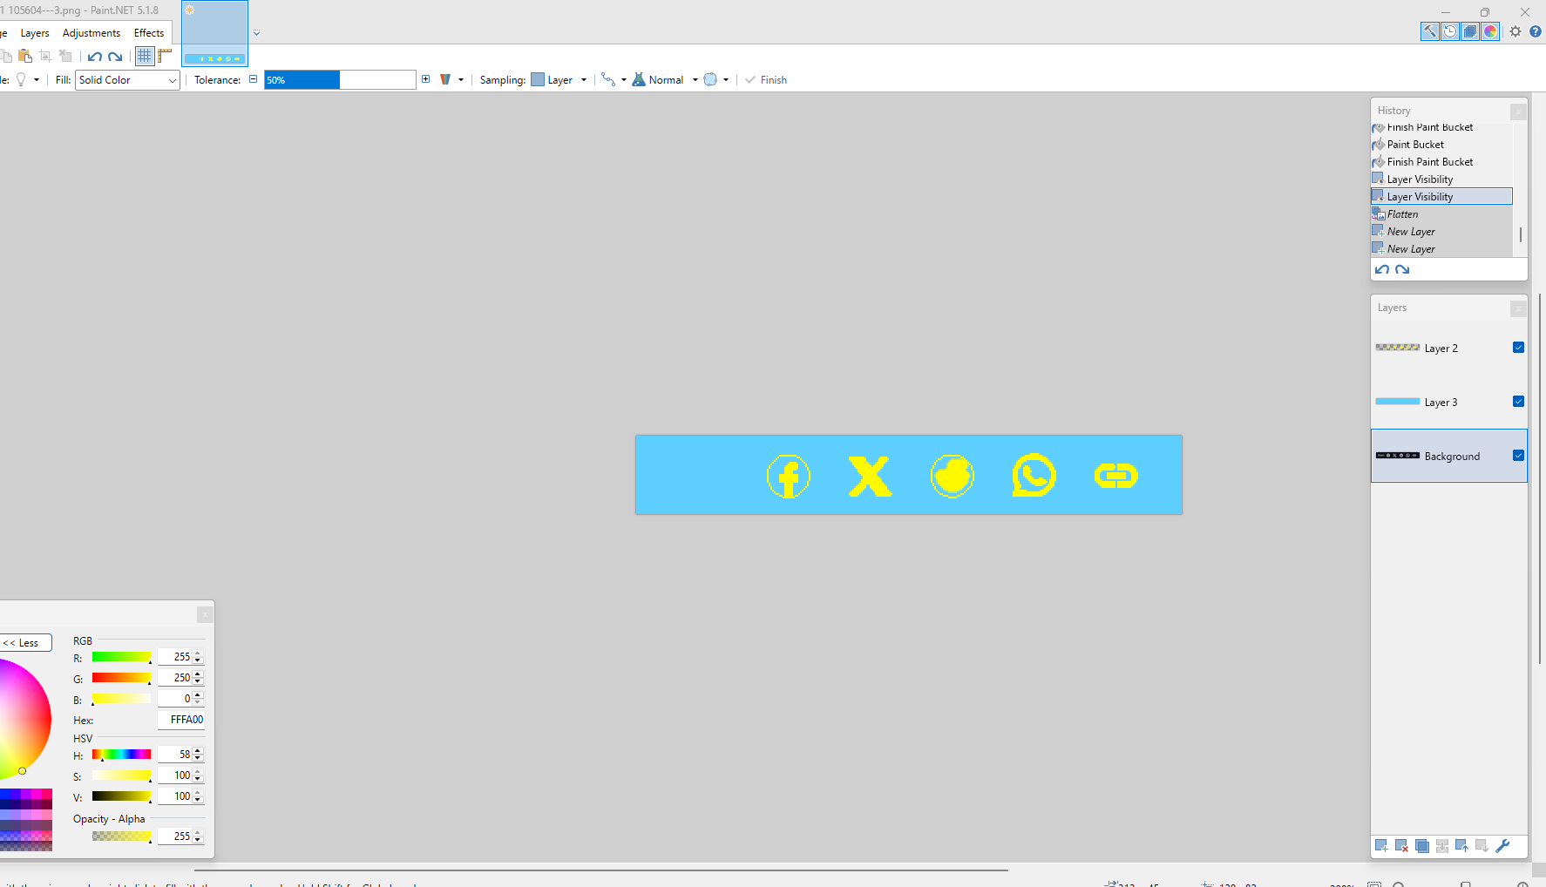
Task: Click Delete Layer icon with red X
Action: tap(1401, 846)
